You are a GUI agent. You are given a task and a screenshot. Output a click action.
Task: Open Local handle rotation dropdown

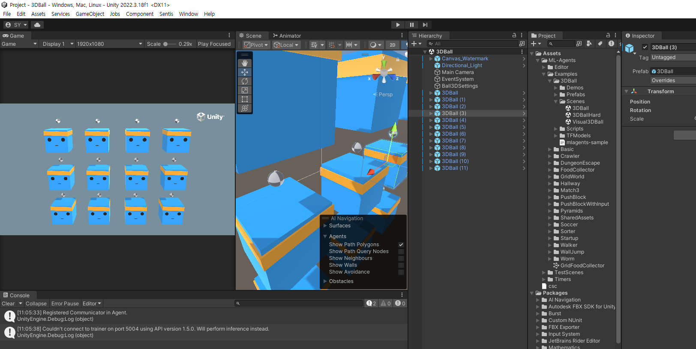pyautogui.click(x=286, y=45)
